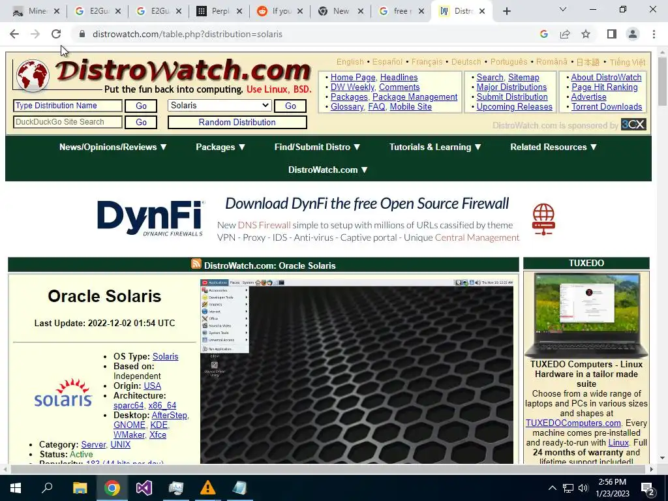
Task: Open the Torrent Downloads link
Action: (607, 106)
